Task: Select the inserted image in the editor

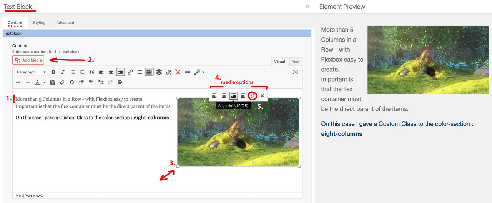Action: (x=238, y=132)
